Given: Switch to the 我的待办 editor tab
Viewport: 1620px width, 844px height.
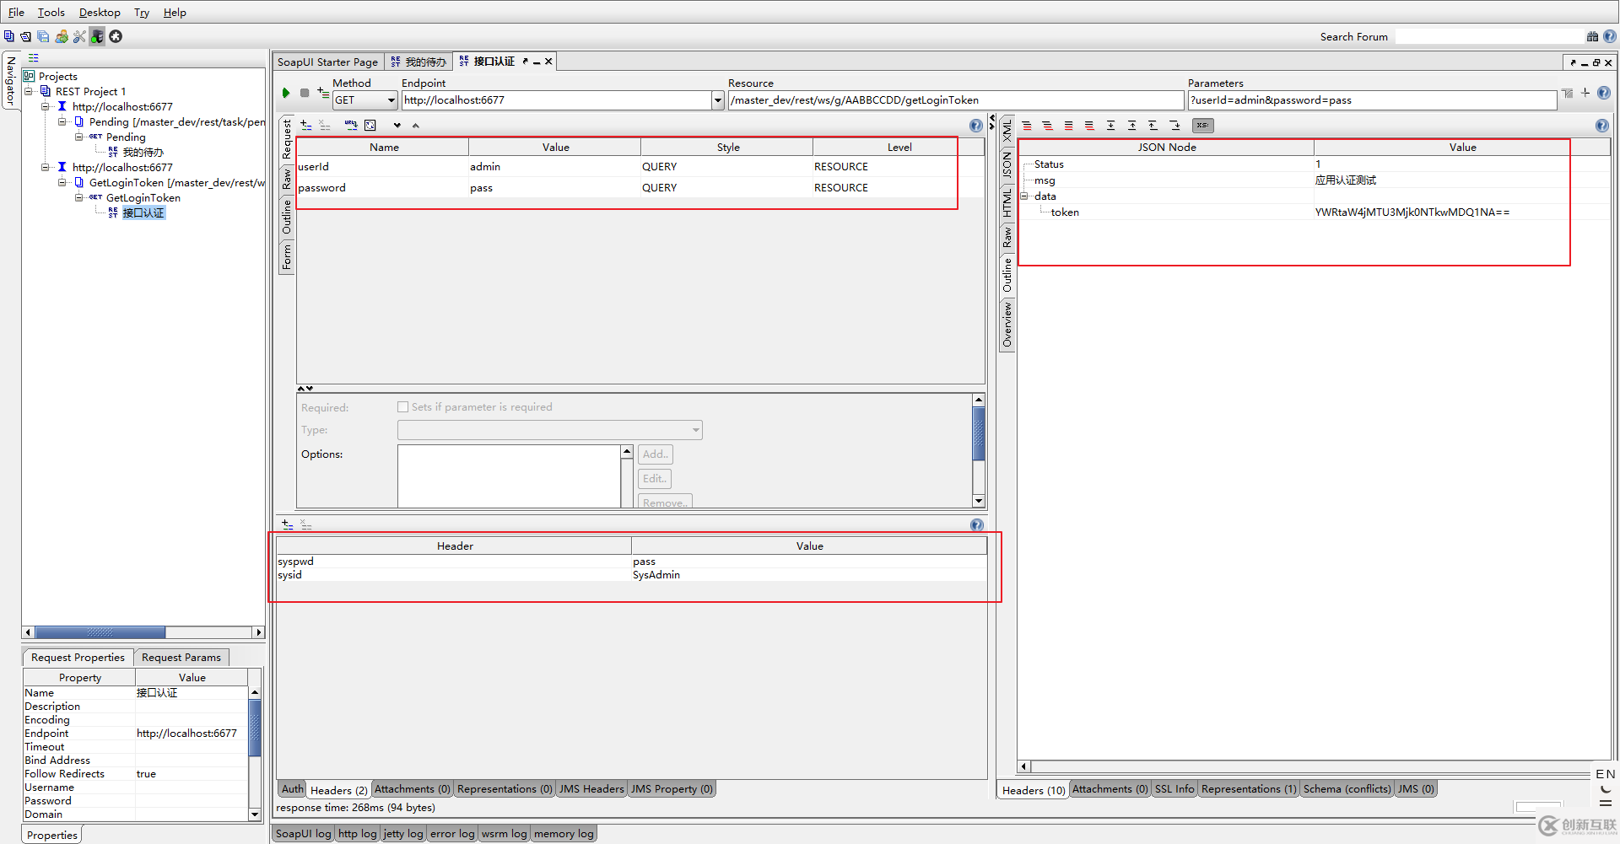Looking at the screenshot, I should point(418,62).
